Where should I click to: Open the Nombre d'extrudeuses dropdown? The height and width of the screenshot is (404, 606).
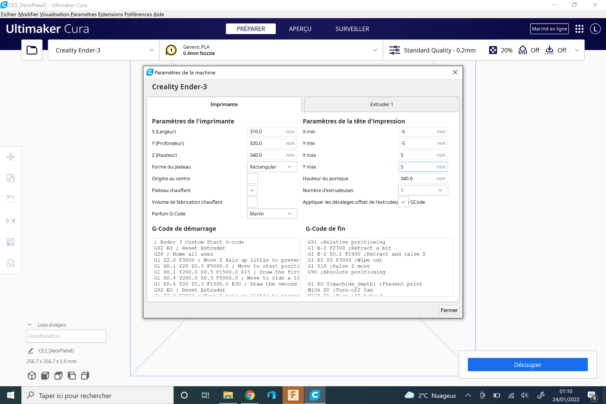423,190
